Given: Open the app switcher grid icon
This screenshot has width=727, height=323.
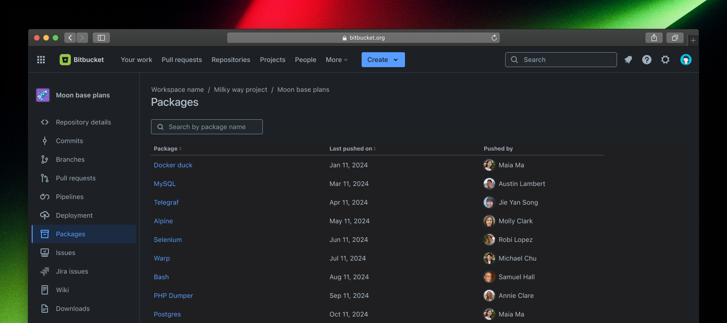Looking at the screenshot, I should click(41, 59).
